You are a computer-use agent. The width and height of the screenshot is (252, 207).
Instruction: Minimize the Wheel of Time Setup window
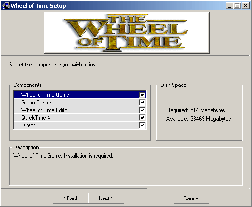coord(229,6)
